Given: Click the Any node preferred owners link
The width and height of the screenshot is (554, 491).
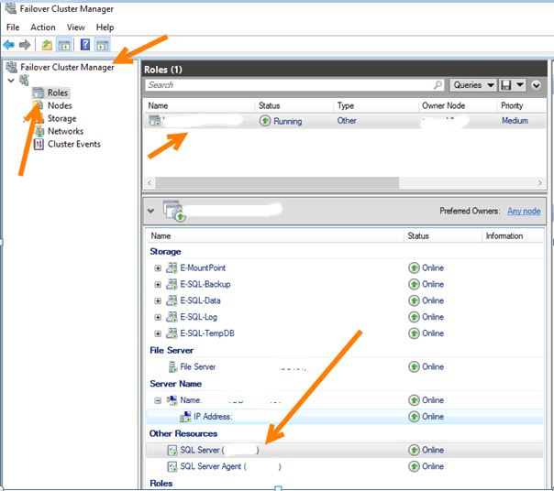Looking at the screenshot, I should click(524, 211).
